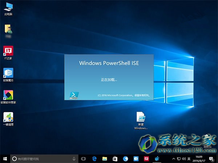The width and height of the screenshot is (218, 163).
Task: Launch 软媒魔方 desktop shortcut
Action: click(x=8, y=75)
